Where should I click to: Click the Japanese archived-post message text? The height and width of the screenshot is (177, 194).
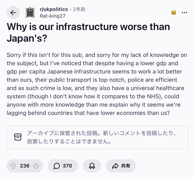(101, 137)
